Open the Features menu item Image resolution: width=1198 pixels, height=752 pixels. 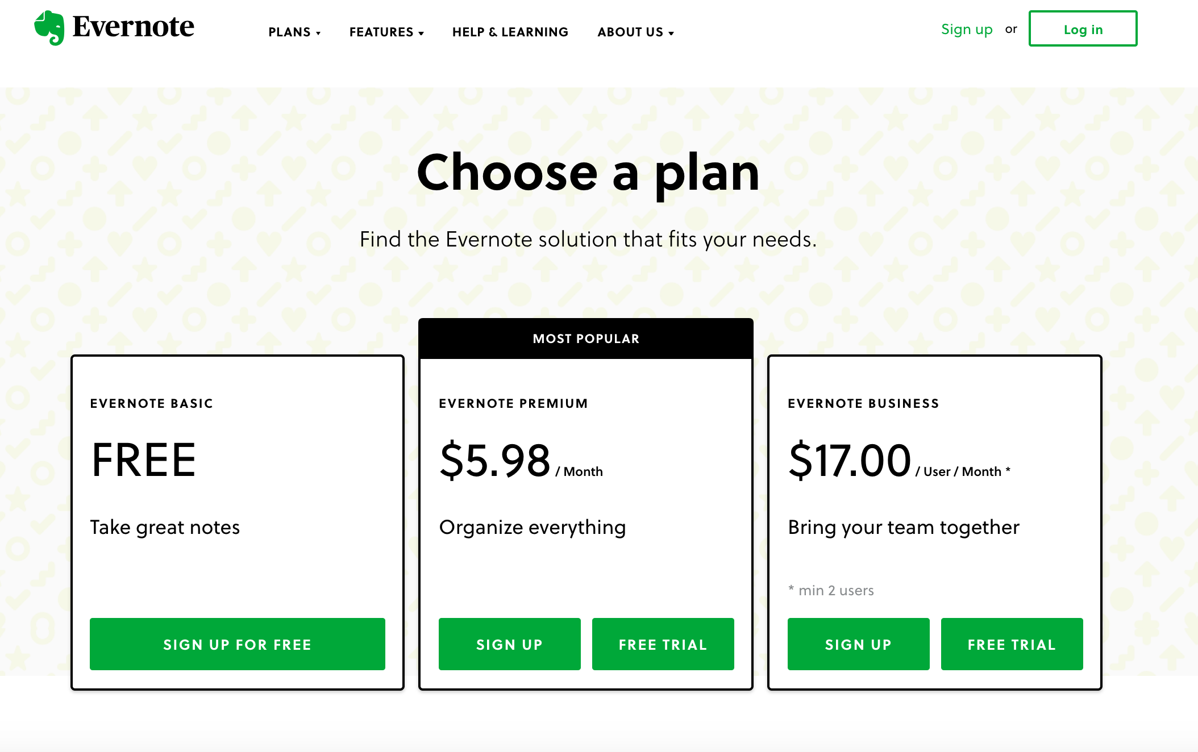381,32
